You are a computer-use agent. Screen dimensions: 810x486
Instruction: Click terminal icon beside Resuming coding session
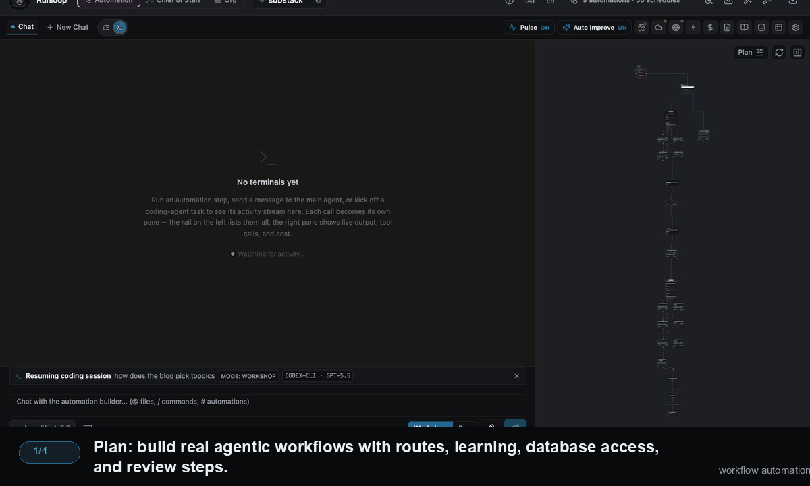(18, 376)
